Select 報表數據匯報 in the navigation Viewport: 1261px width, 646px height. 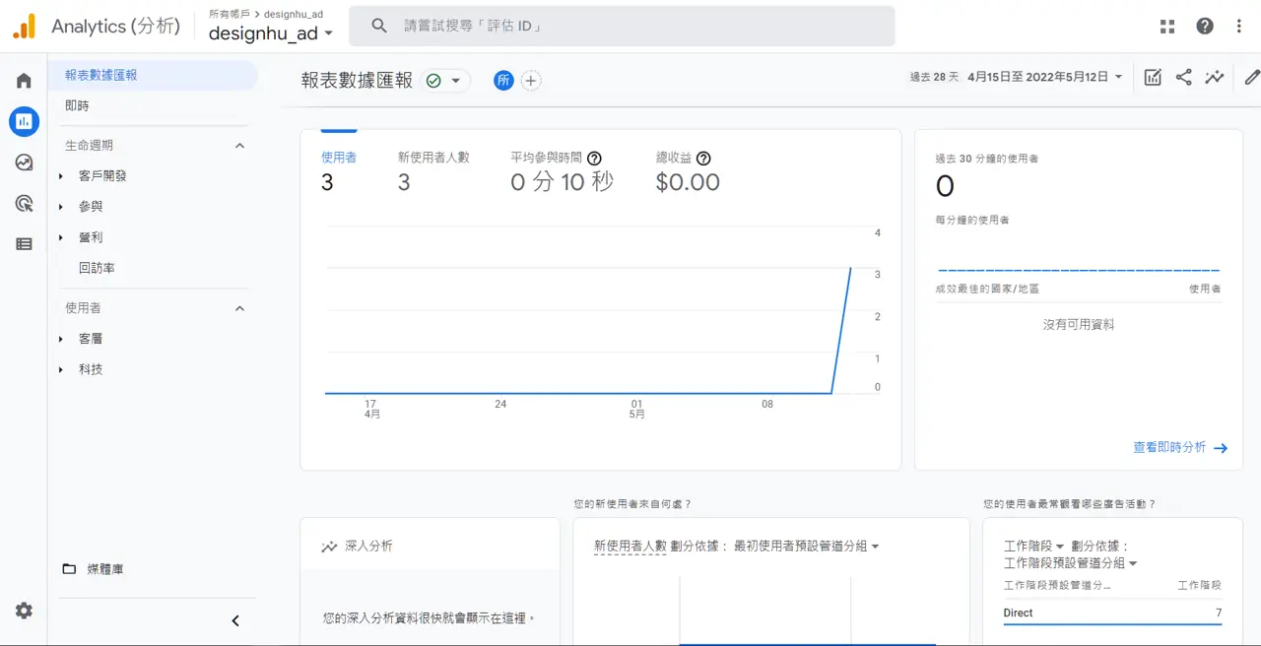point(153,75)
